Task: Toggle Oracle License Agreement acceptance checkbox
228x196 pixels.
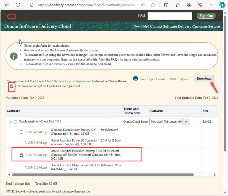Action: 12,86
